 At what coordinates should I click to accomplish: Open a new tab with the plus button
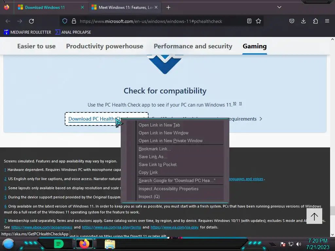[168, 8]
